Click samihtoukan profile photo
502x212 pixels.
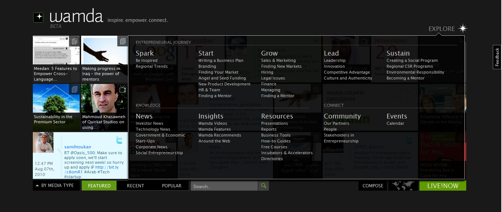tap(43, 143)
